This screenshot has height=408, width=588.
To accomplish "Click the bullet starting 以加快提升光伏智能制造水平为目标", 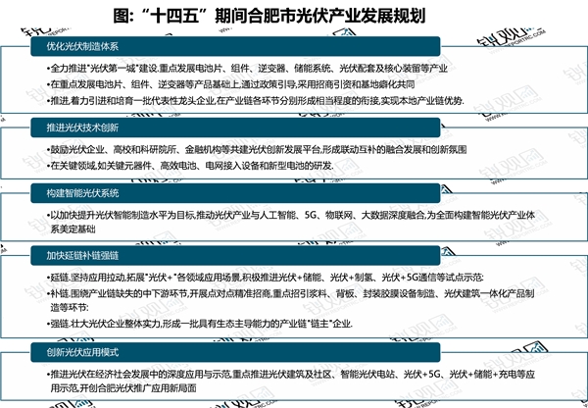I will [x=291, y=222].
